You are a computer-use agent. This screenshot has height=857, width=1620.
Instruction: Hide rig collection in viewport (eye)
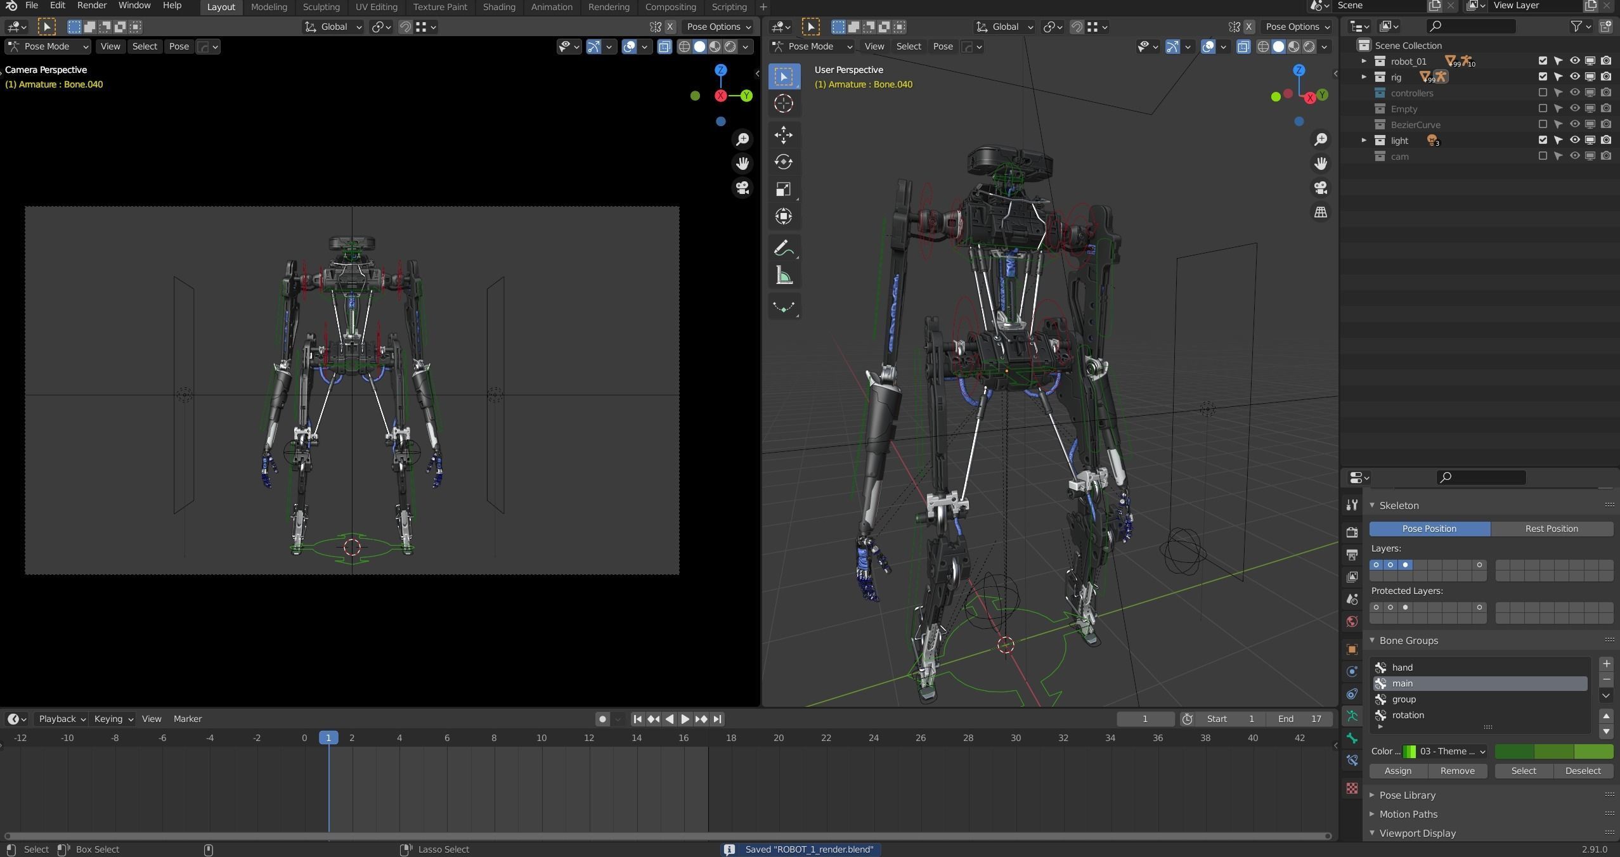pos(1574,77)
